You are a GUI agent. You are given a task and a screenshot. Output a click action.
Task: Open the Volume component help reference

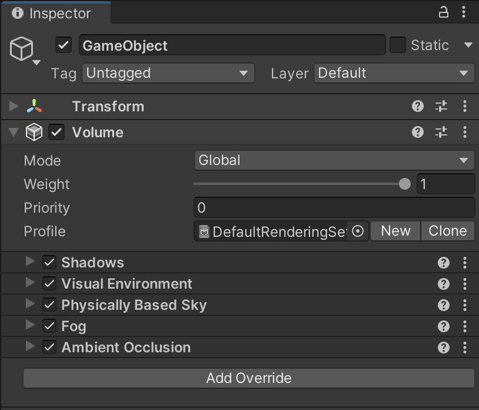(x=418, y=133)
